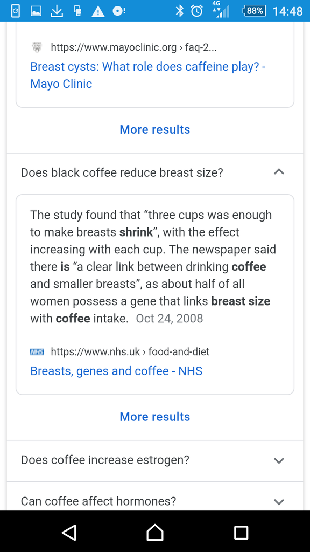Tap the Mayo Clinic favicon

point(37,47)
